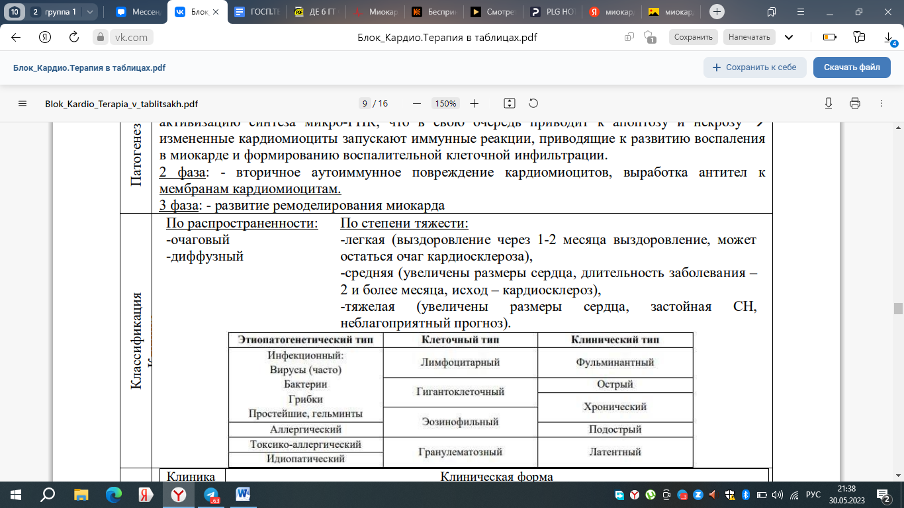
Task: Open the browser downloads arrow icon
Action: [x=888, y=38]
